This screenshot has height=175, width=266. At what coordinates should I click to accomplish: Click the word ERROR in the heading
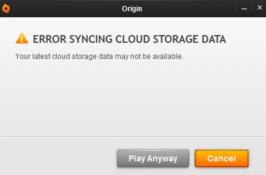point(49,39)
